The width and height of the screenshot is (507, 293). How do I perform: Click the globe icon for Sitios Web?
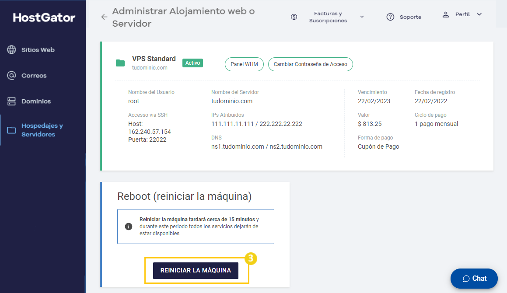[x=12, y=49]
